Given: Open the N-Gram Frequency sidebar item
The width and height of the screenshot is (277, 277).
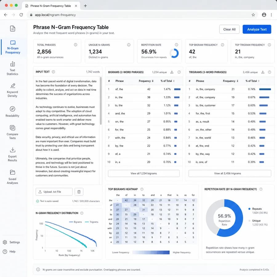Looking at the screenshot, I should click(13, 47).
